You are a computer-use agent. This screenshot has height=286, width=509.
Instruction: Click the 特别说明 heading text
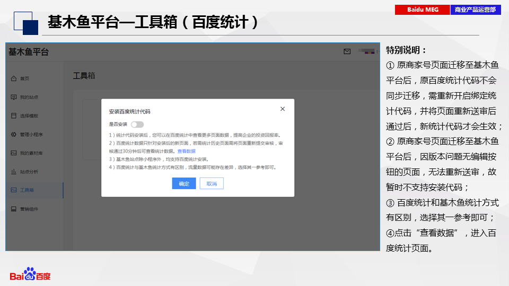coord(406,50)
